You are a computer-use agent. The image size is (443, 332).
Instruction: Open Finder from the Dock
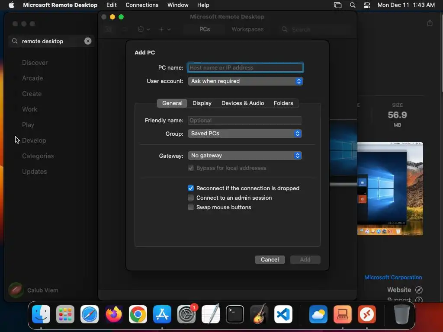coord(41,314)
